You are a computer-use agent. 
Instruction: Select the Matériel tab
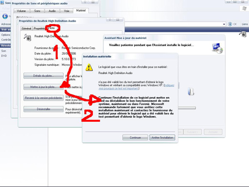pyautogui.click(x=81, y=10)
